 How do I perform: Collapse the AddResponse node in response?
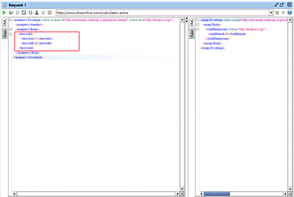point(197,29)
